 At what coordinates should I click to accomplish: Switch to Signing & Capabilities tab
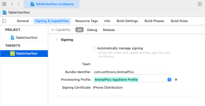point(52,21)
